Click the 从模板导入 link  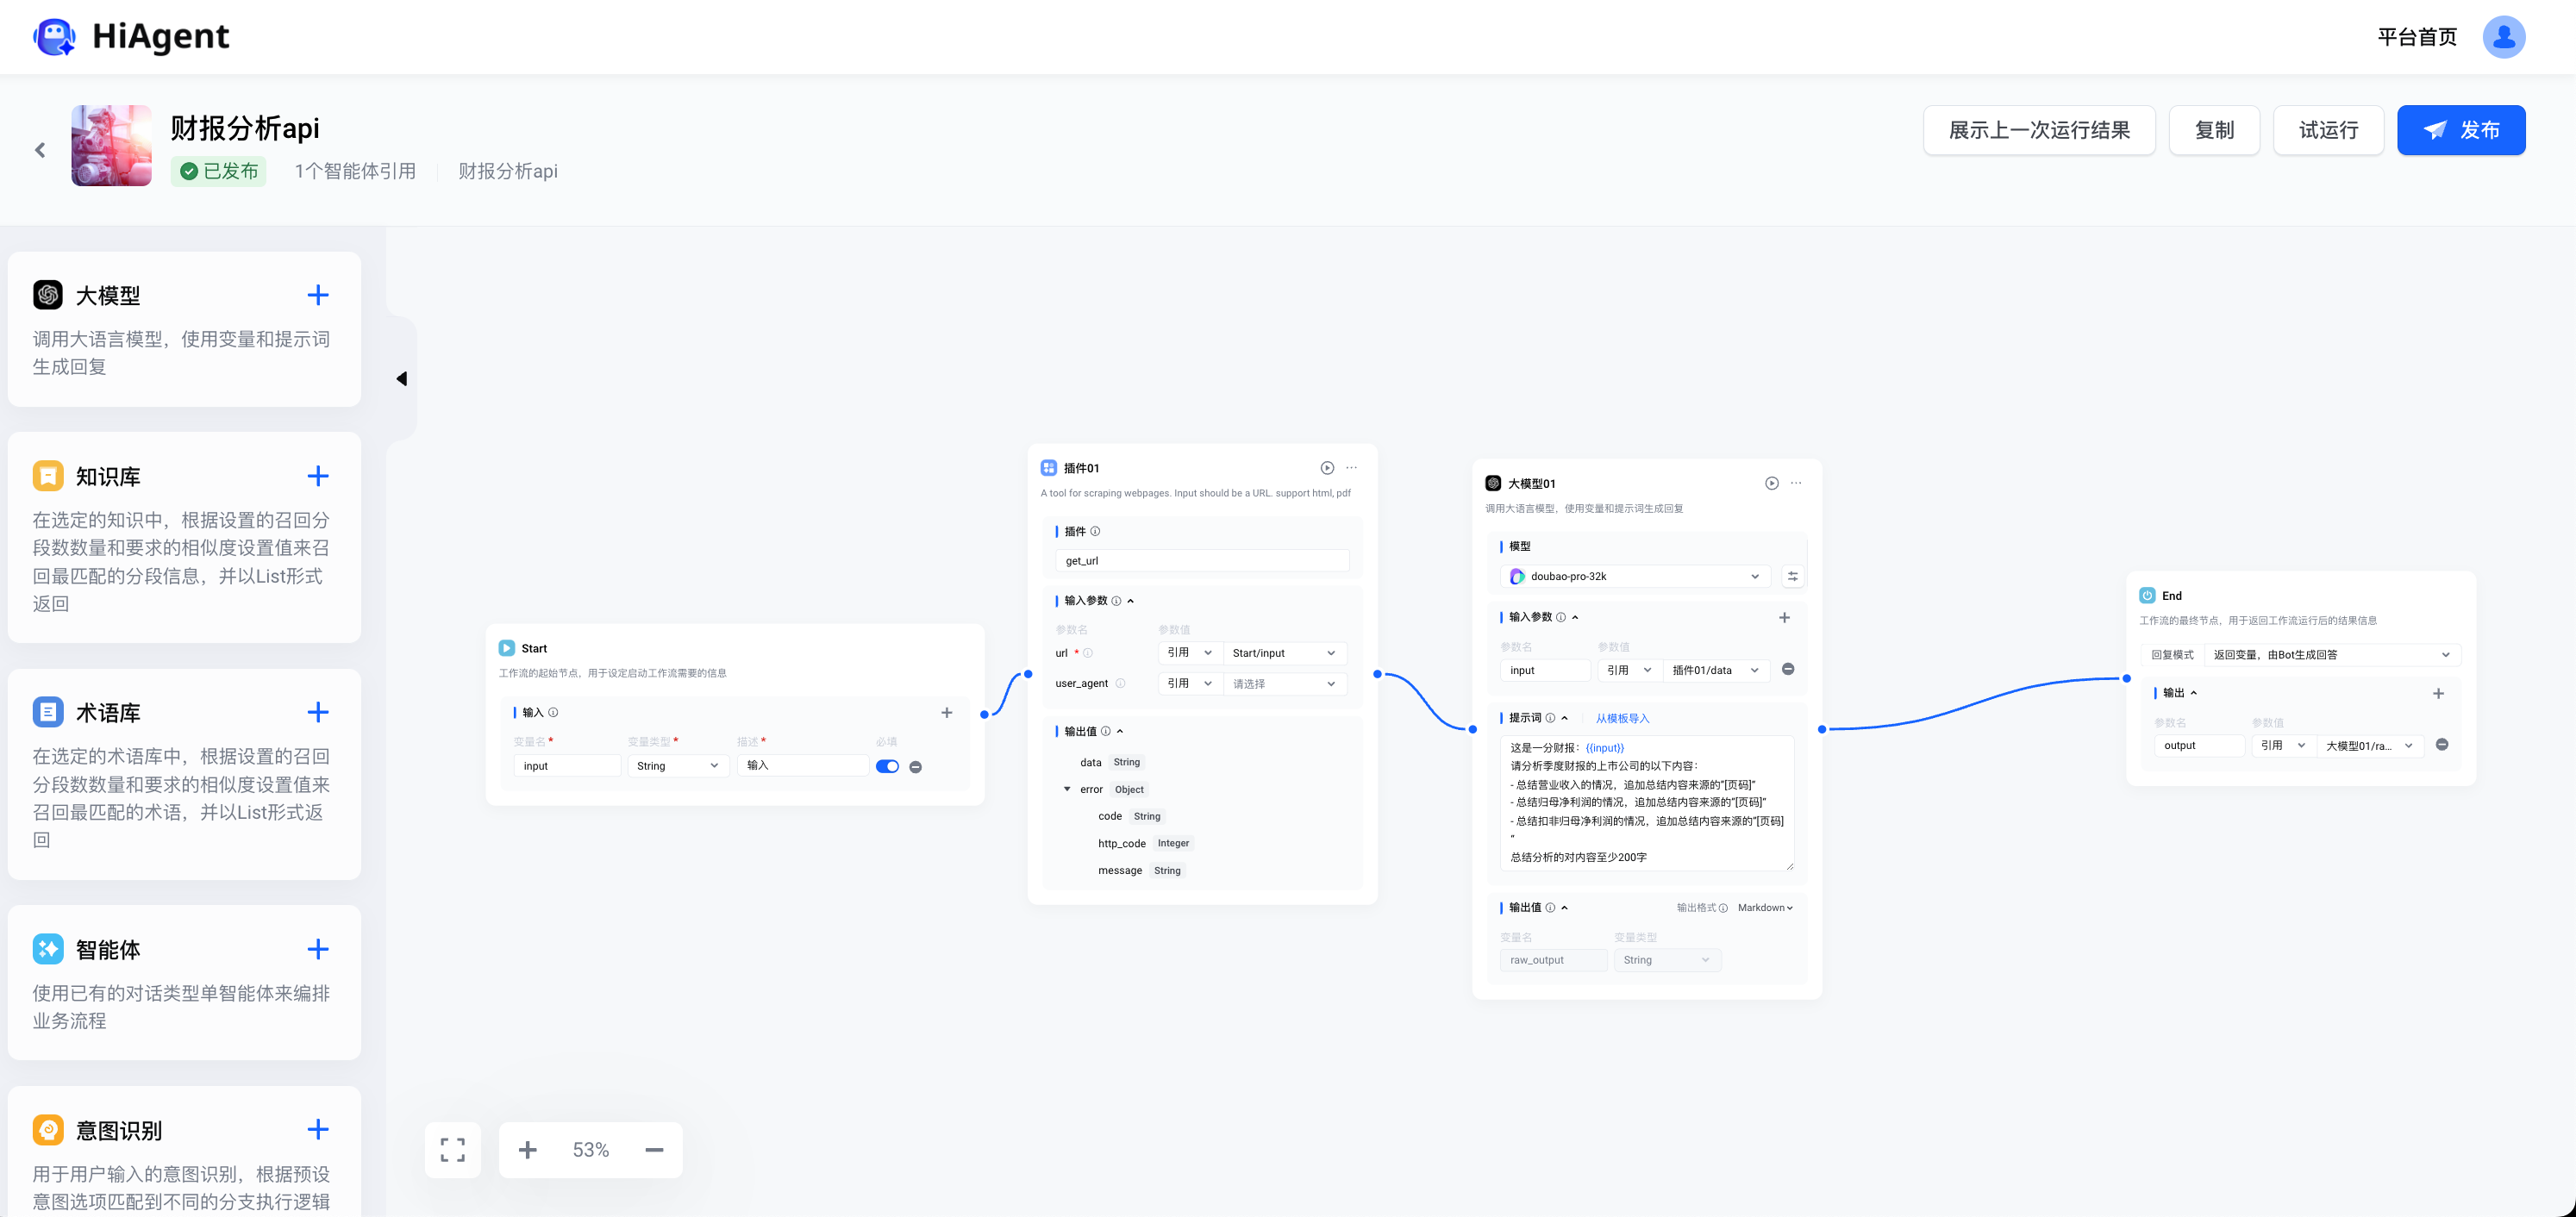(x=1622, y=718)
